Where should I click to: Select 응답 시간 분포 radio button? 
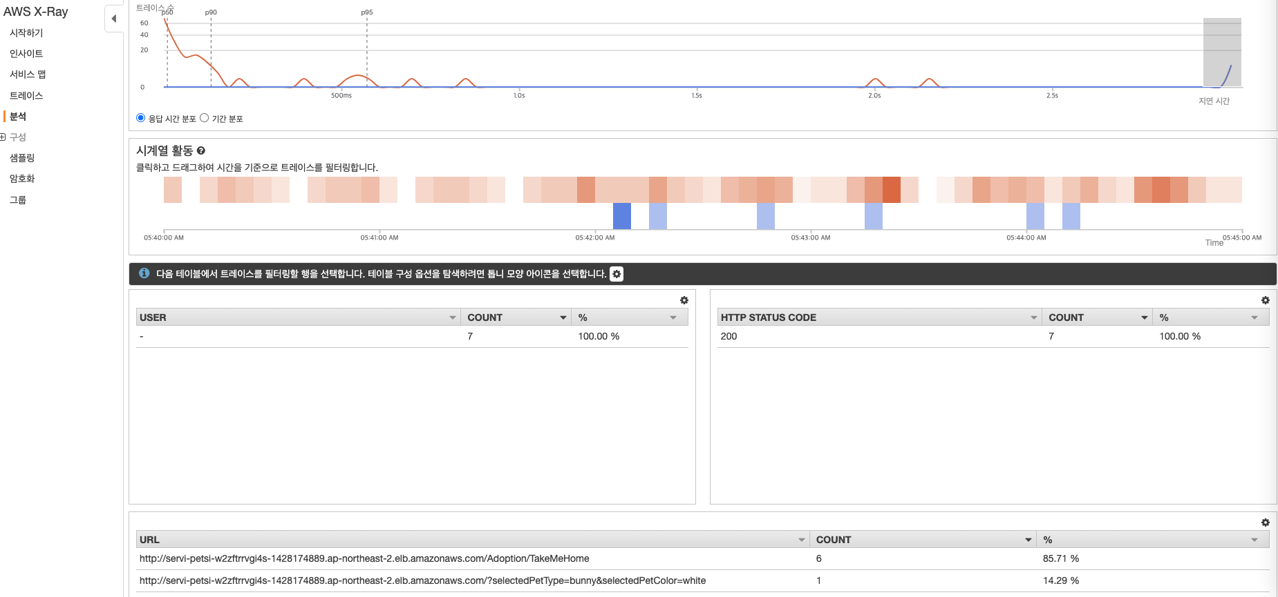(141, 118)
